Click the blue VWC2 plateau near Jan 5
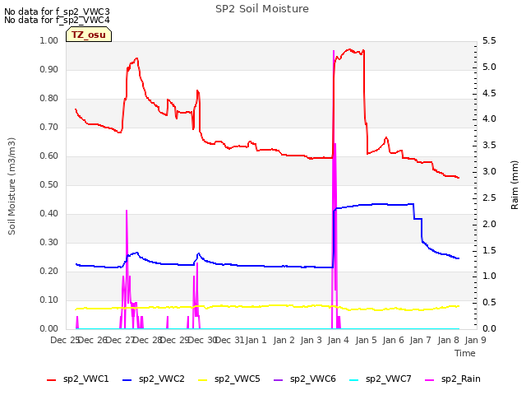 coord(379,204)
